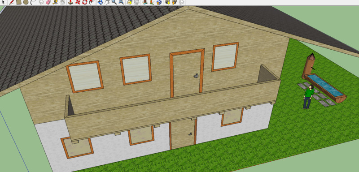
Task: Select the Paint Bucket tool
Action: pos(62,2)
